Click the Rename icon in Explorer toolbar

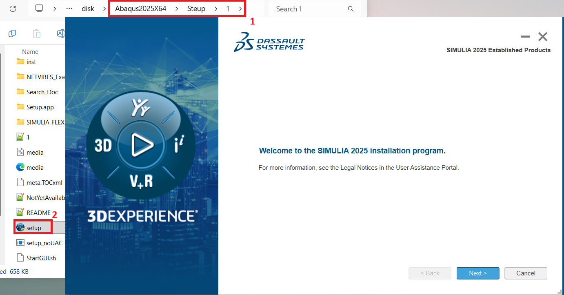60,33
